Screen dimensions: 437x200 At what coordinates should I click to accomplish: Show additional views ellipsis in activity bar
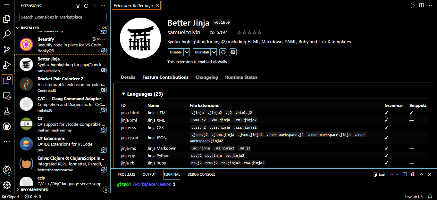tap(7, 142)
